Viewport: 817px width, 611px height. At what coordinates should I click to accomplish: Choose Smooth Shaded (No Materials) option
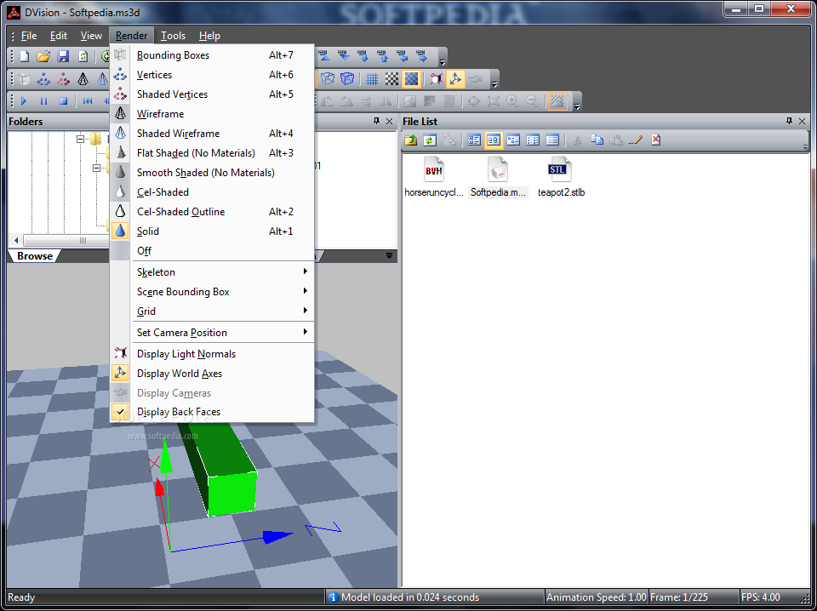212,173
